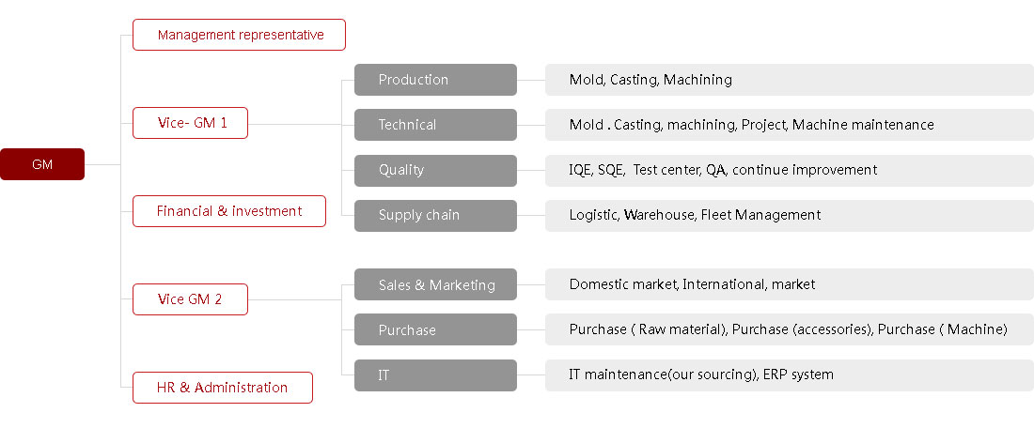Select Logistic, Warehouse, Fleet Management bar
Image resolution: width=1034 pixels, height=428 pixels.
tap(790, 215)
